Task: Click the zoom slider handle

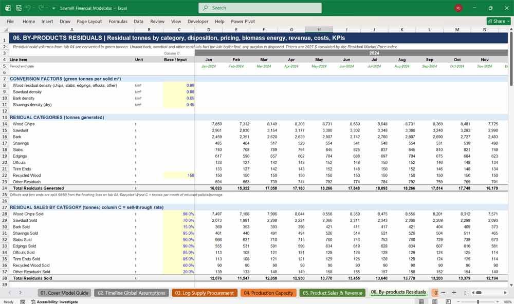Action: (478, 302)
